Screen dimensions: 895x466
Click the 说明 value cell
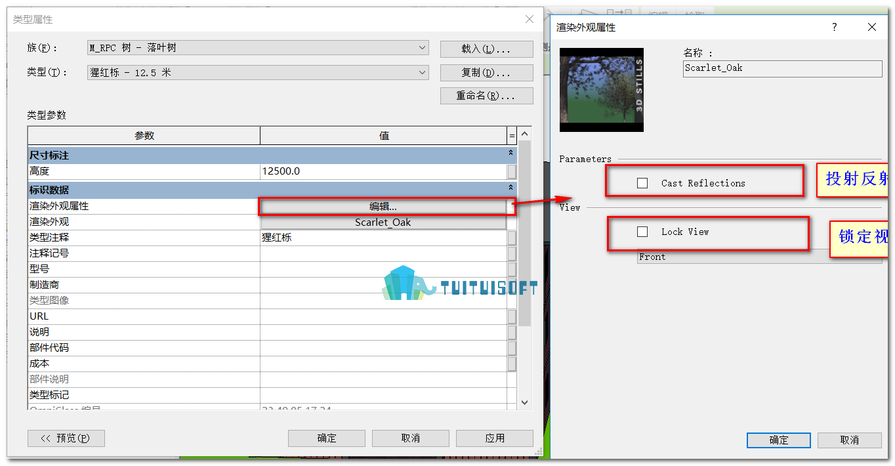tap(383, 332)
